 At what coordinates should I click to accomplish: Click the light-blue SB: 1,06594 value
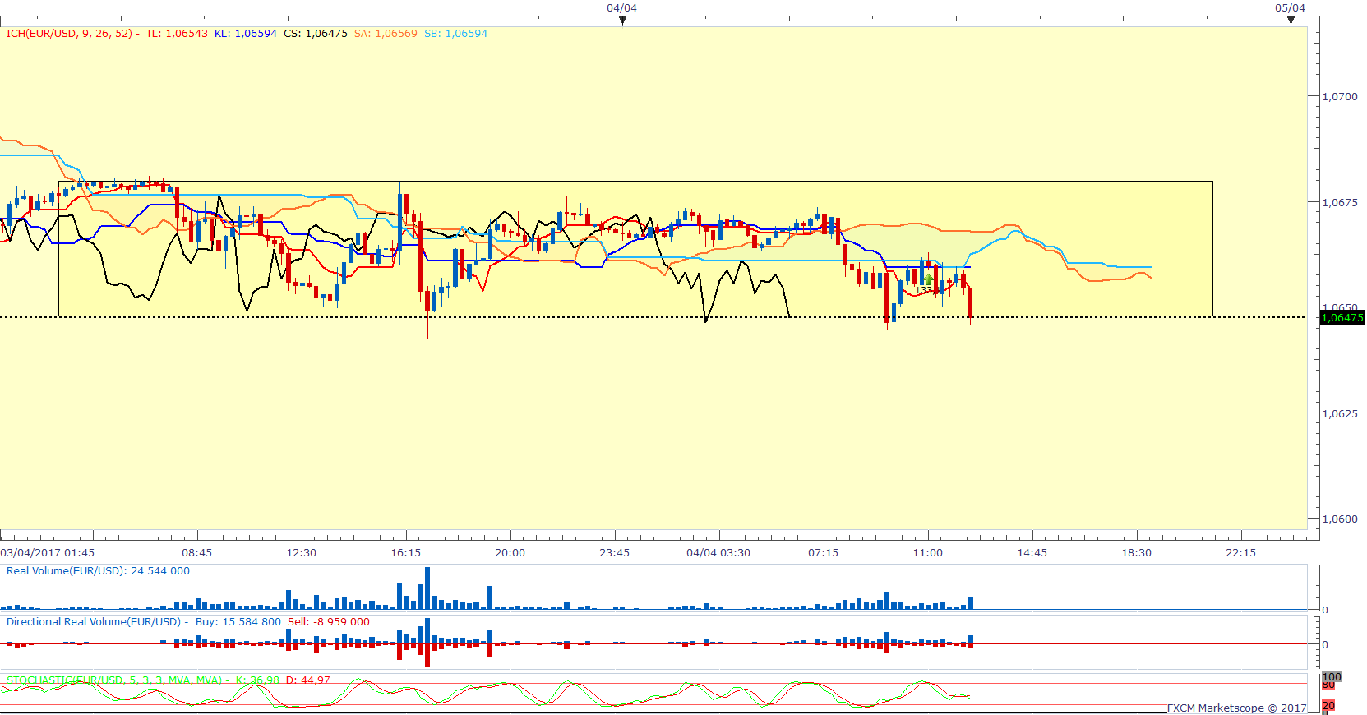tap(456, 34)
